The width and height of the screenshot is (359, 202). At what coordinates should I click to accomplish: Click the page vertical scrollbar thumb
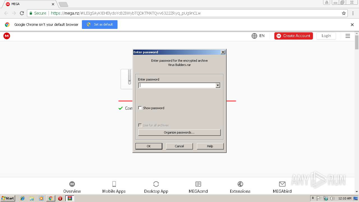[357, 42]
